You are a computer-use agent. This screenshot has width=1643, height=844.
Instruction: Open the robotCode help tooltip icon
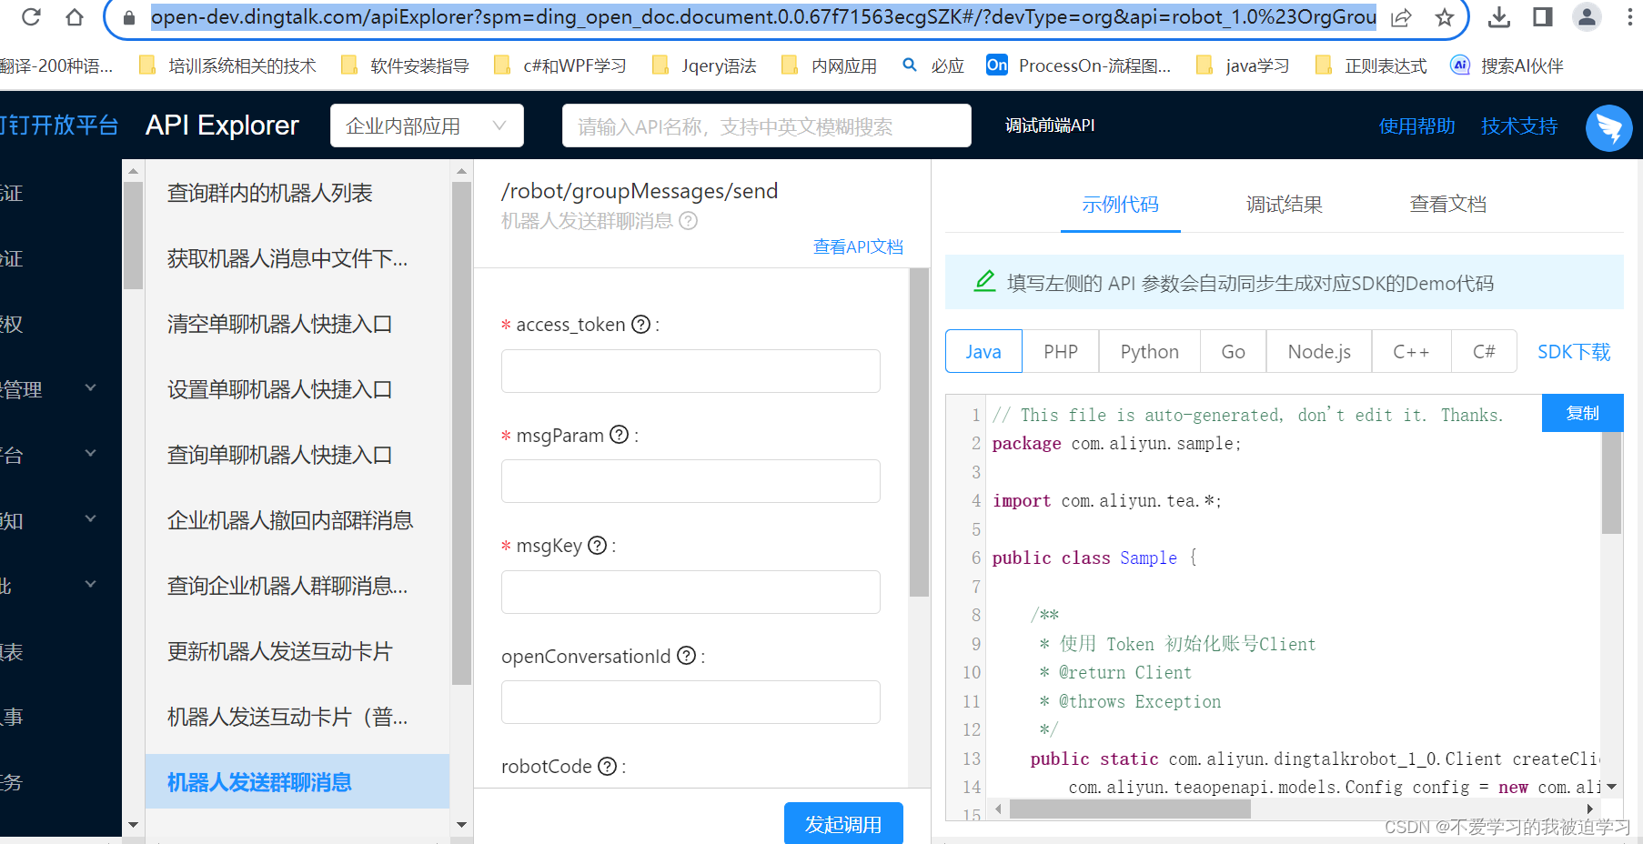606,767
